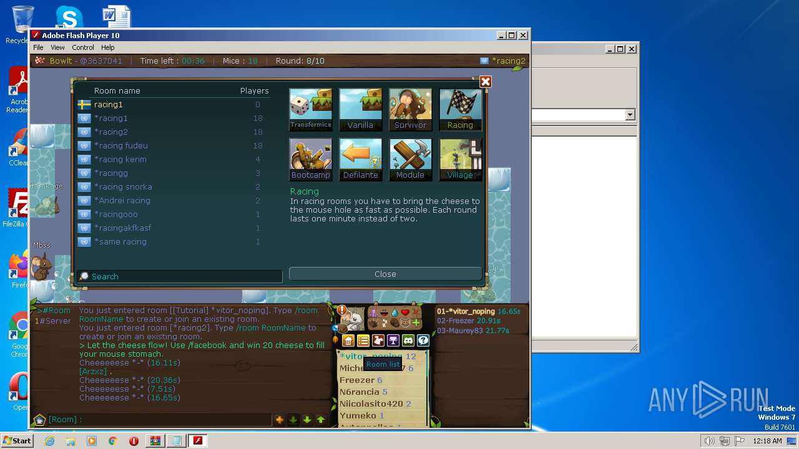Join the *Andrei racing room
The image size is (799, 449).
[173, 200]
